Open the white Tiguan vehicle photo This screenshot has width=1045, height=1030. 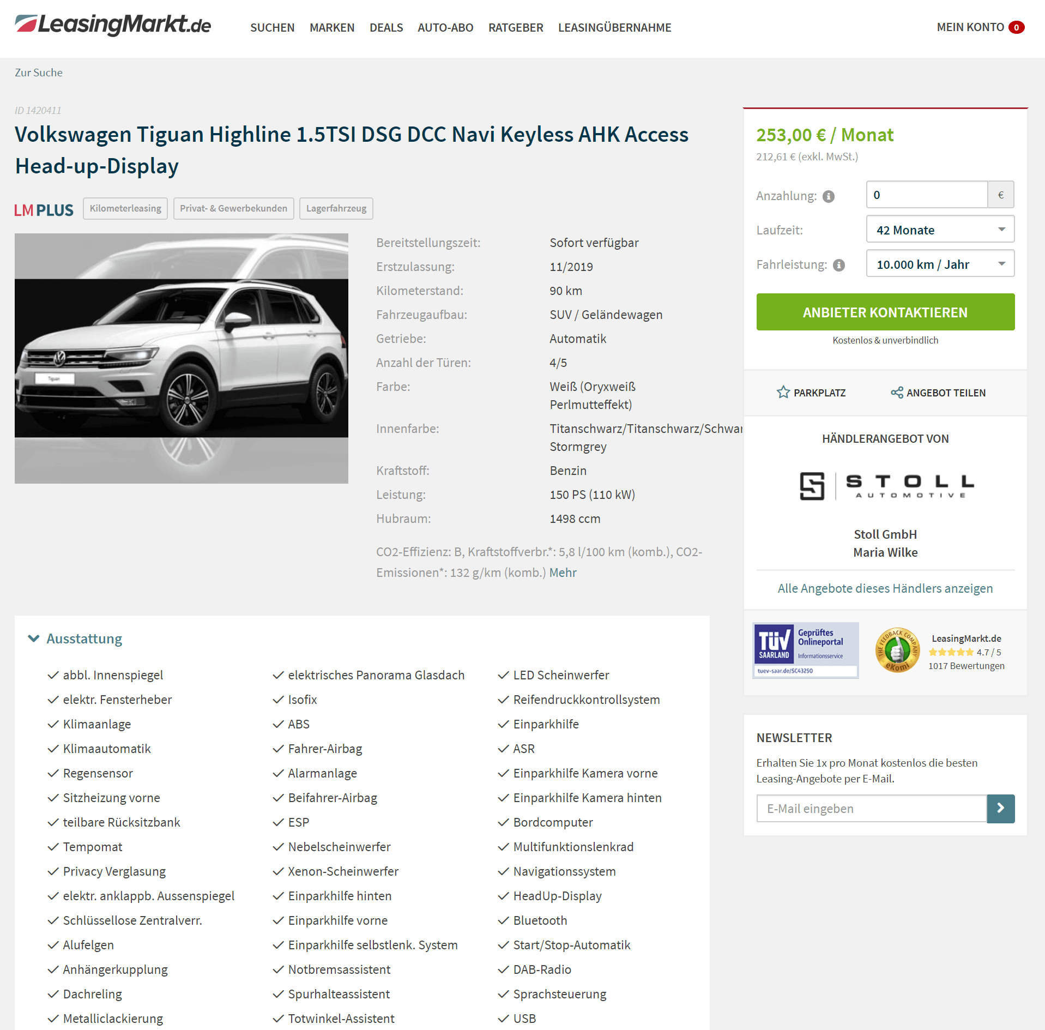click(x=182, y=358)
